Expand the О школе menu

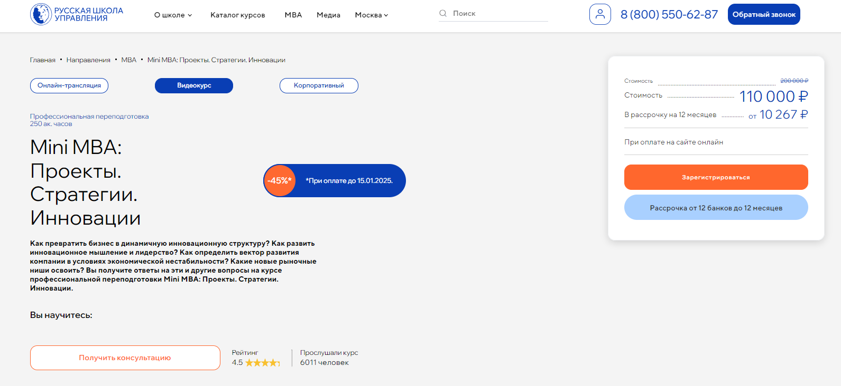point(173,15)
